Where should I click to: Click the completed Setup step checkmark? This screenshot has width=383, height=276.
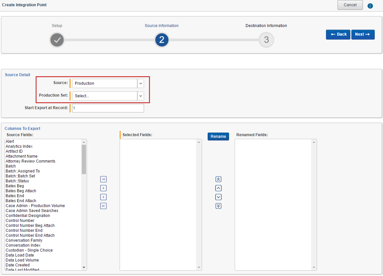pyautogui.click(x=57, y=40)
